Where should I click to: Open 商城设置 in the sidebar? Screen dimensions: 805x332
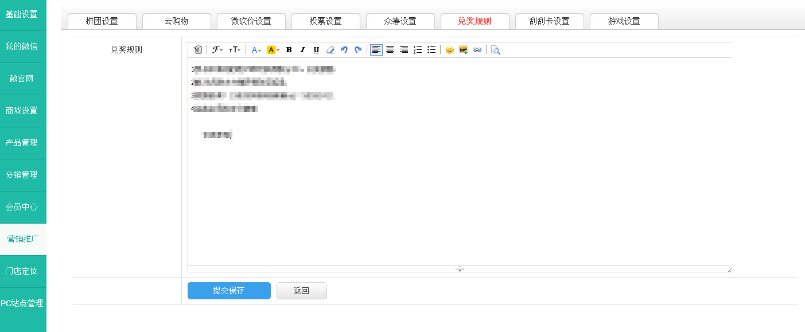[22, 111]
